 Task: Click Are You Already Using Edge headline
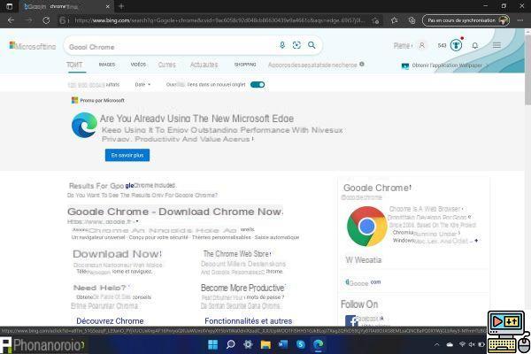click(x=196, y=119)
